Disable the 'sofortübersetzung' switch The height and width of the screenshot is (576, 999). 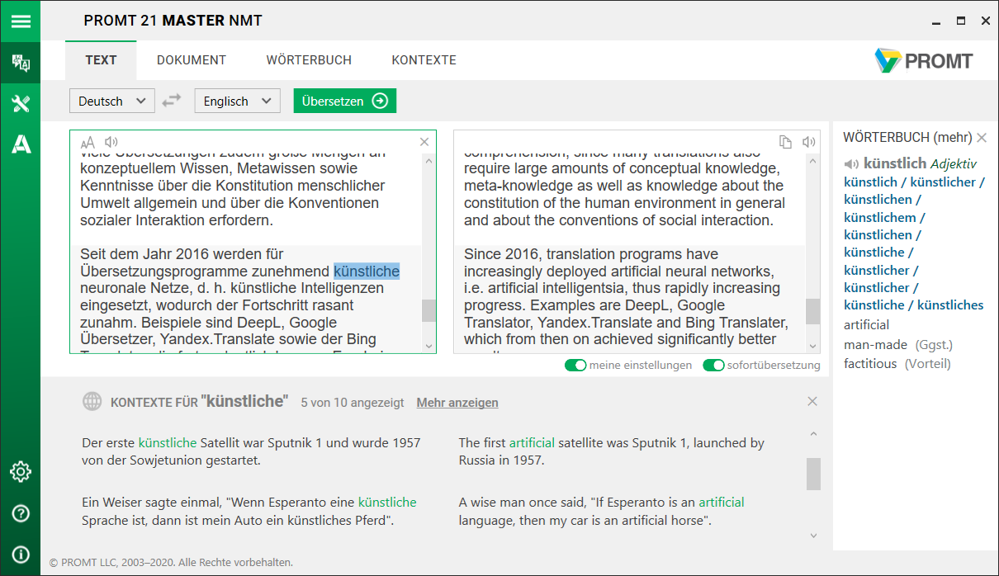(713, 365)
